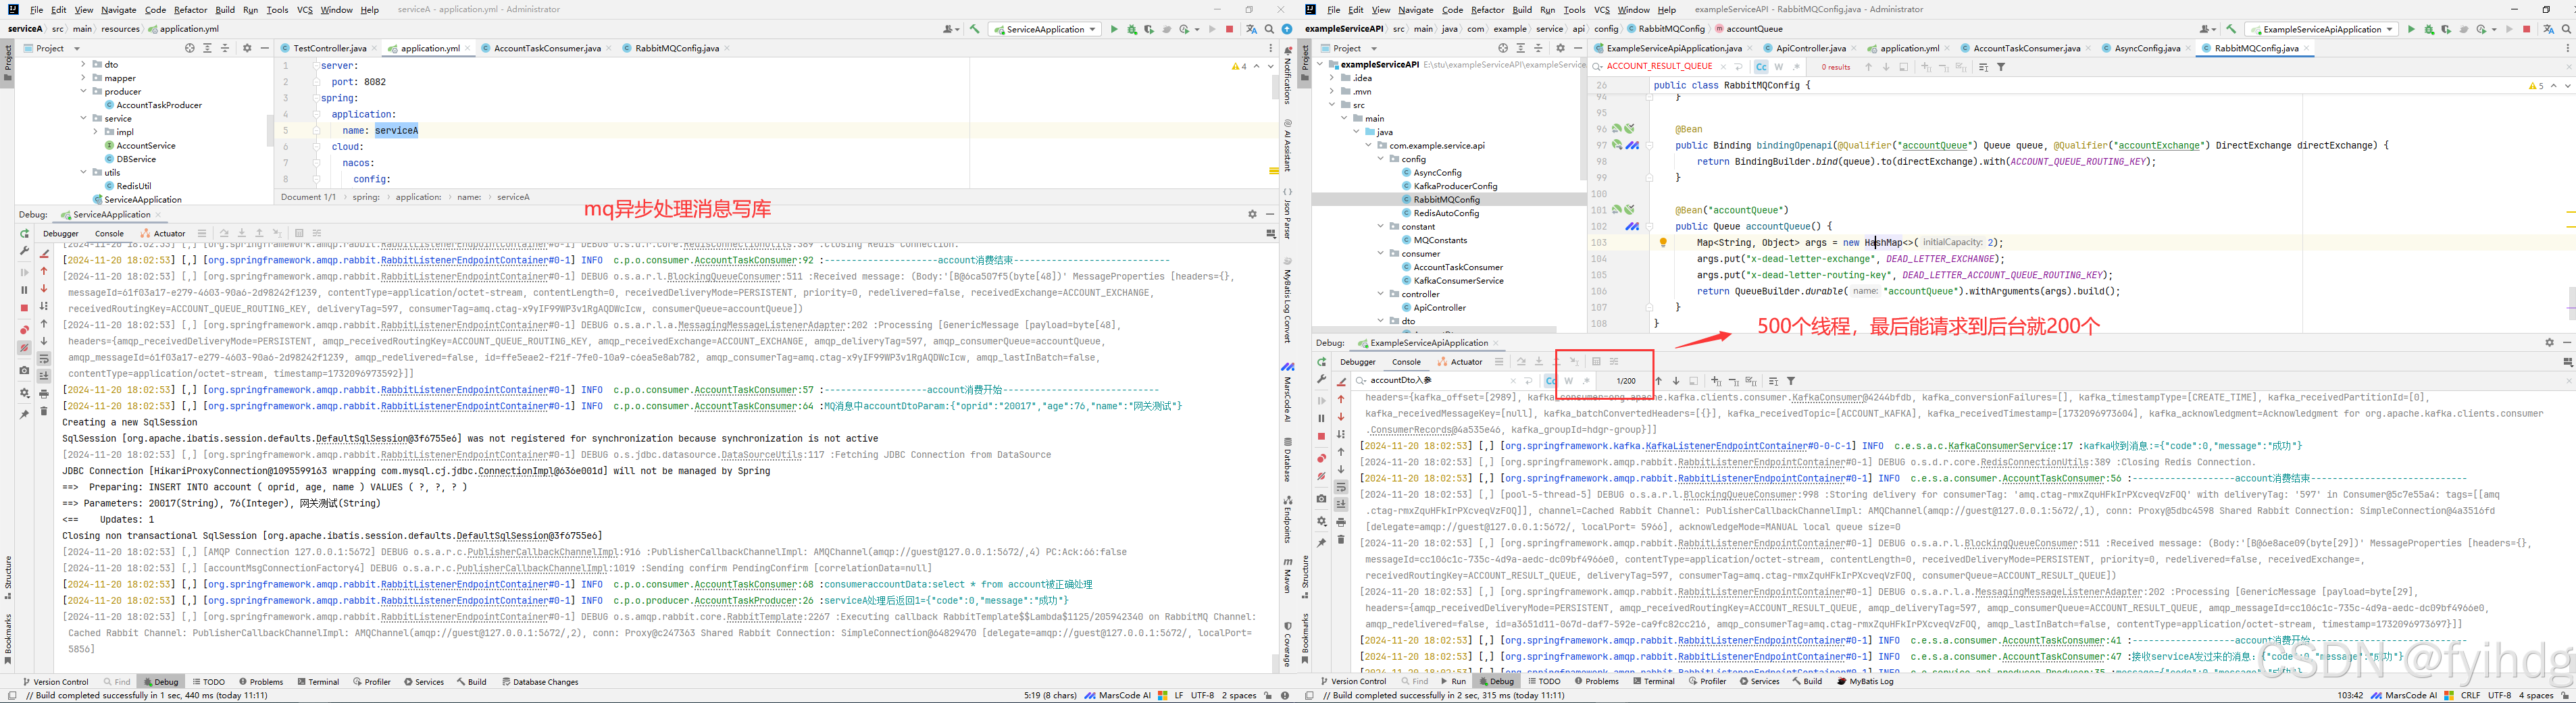2576x703 pixels.
Task: Open Search Everywhere in the serviceA window
Action: (1269, 29)
